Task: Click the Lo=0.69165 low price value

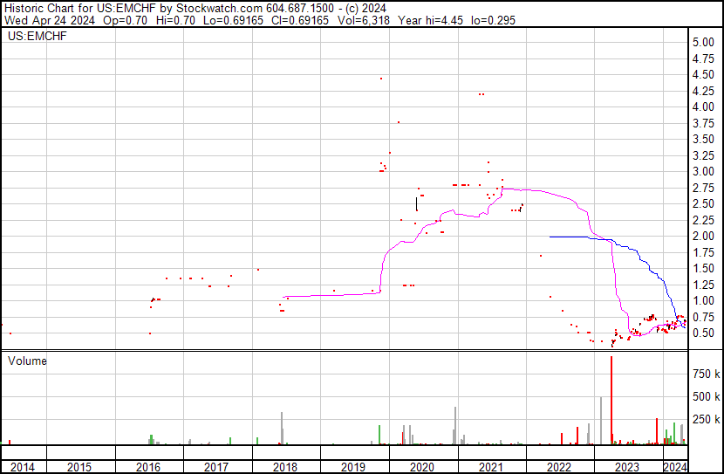Action: (233, 20)
